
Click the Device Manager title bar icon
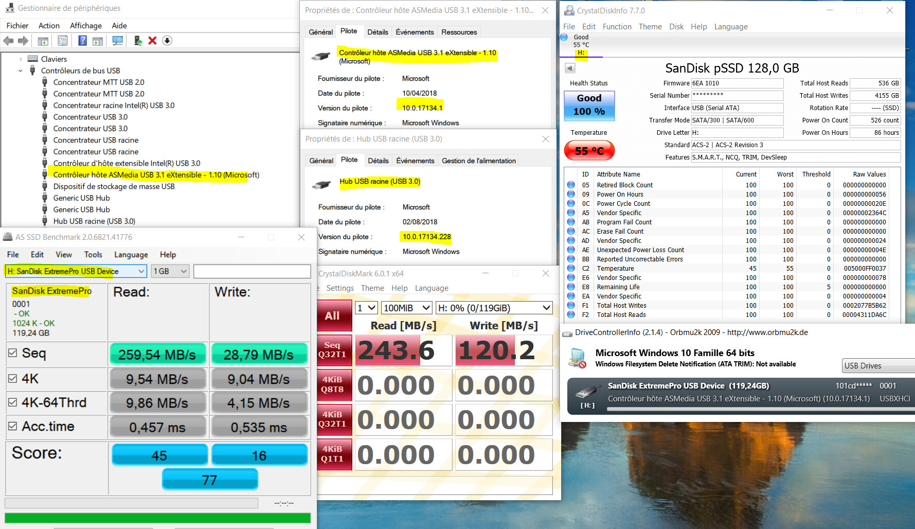coord(9,8)
